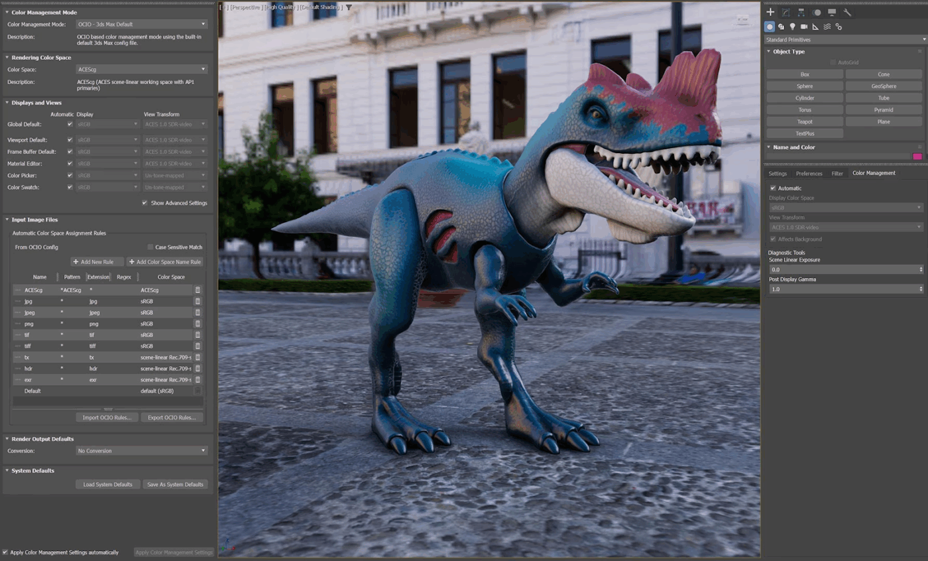This screenshot has width=928, height=561.
Task: Open the Utilities panel wrench icon
Action: [x=847, y=13]
